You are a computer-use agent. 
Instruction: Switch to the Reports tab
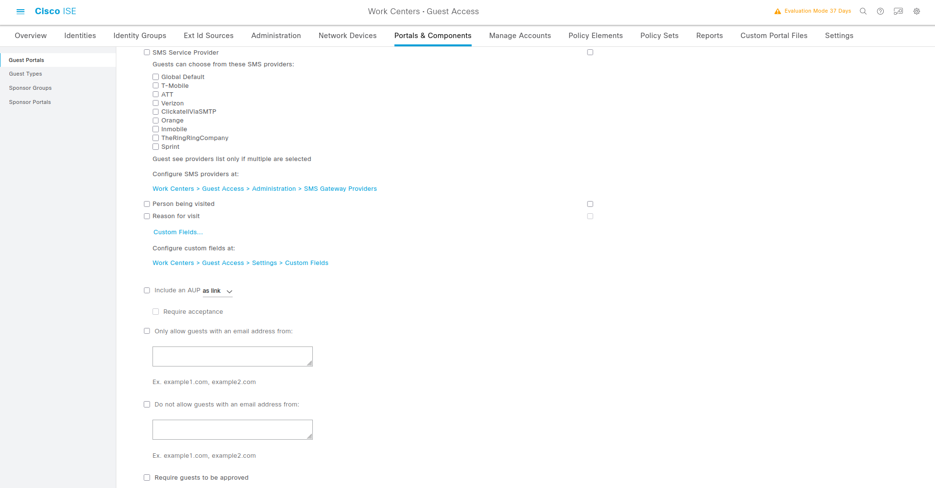(710, 36)
